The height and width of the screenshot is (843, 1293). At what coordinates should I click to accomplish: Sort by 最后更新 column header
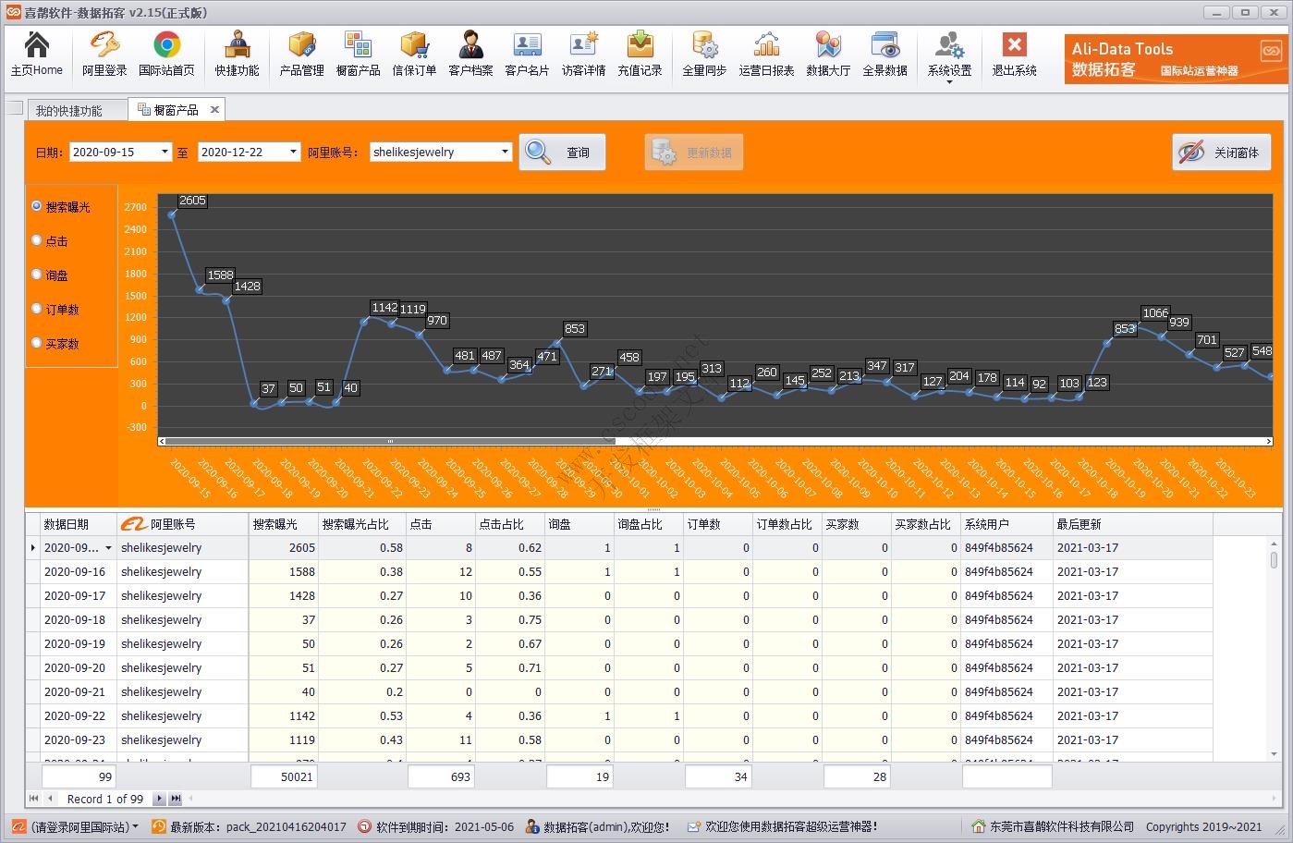(1132, 524)
